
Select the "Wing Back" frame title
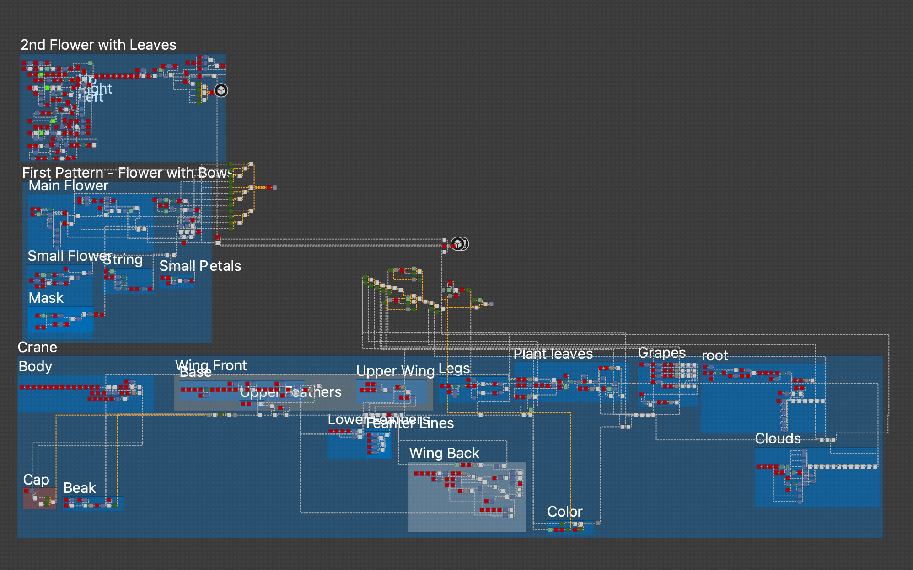coord(444,453)
